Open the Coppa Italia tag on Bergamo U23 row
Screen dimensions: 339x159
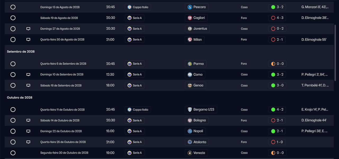tap(138, 110)
